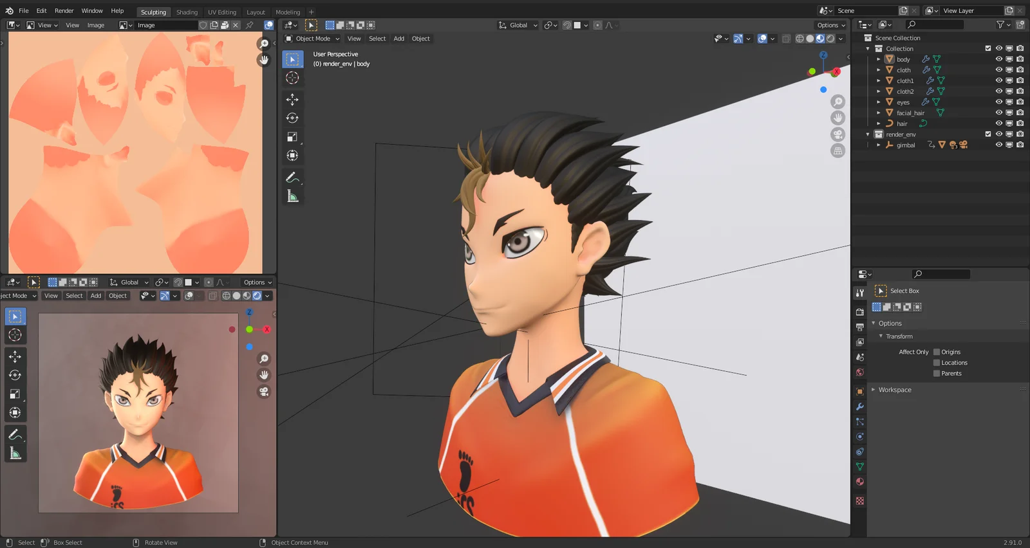Image resolution: width=1030 pixels, height=548 pixels.
Task: Open the viewport shading options dropdown arrow
Action: [841, 39]
